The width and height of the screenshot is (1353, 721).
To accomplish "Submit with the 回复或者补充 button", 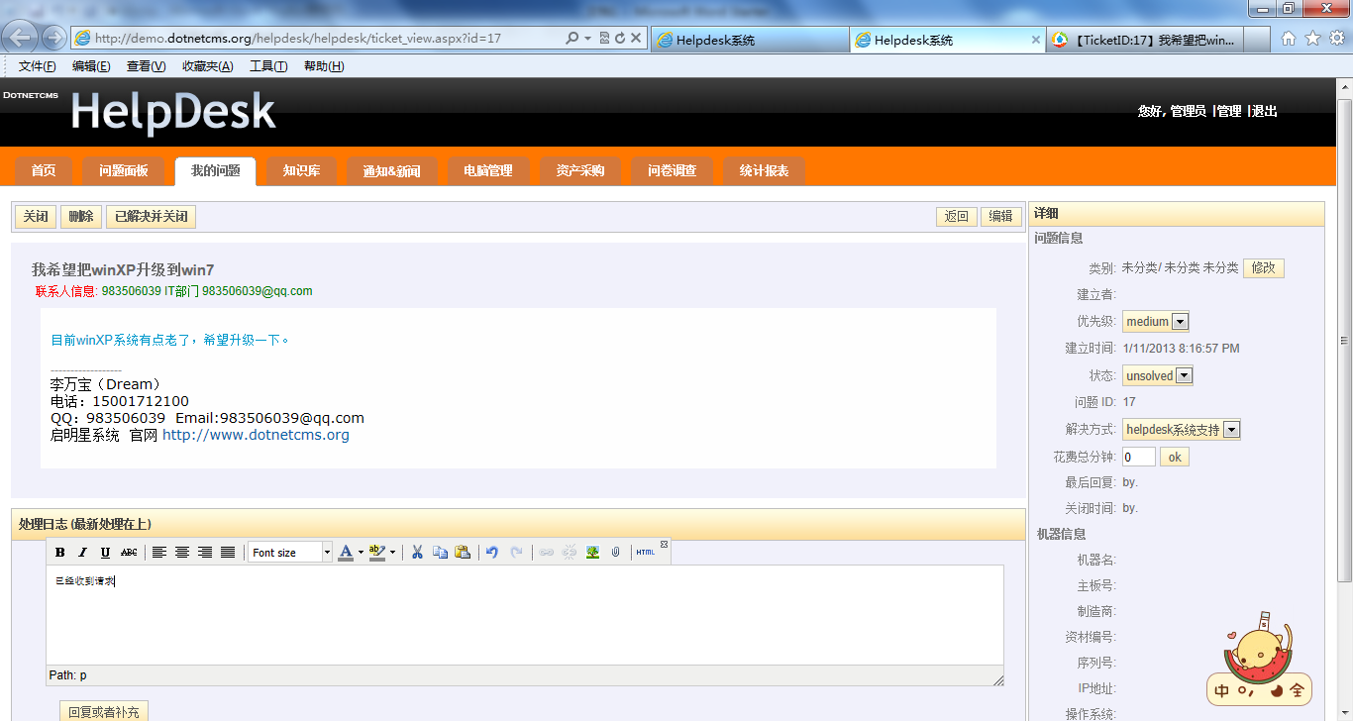I will click(104, 711).
